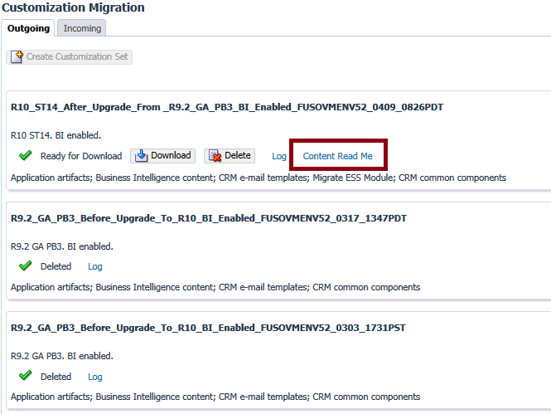This screenshot has width=551, height=414.
Task: Click the Create Customization Set icon
Action: coord(17,57)
